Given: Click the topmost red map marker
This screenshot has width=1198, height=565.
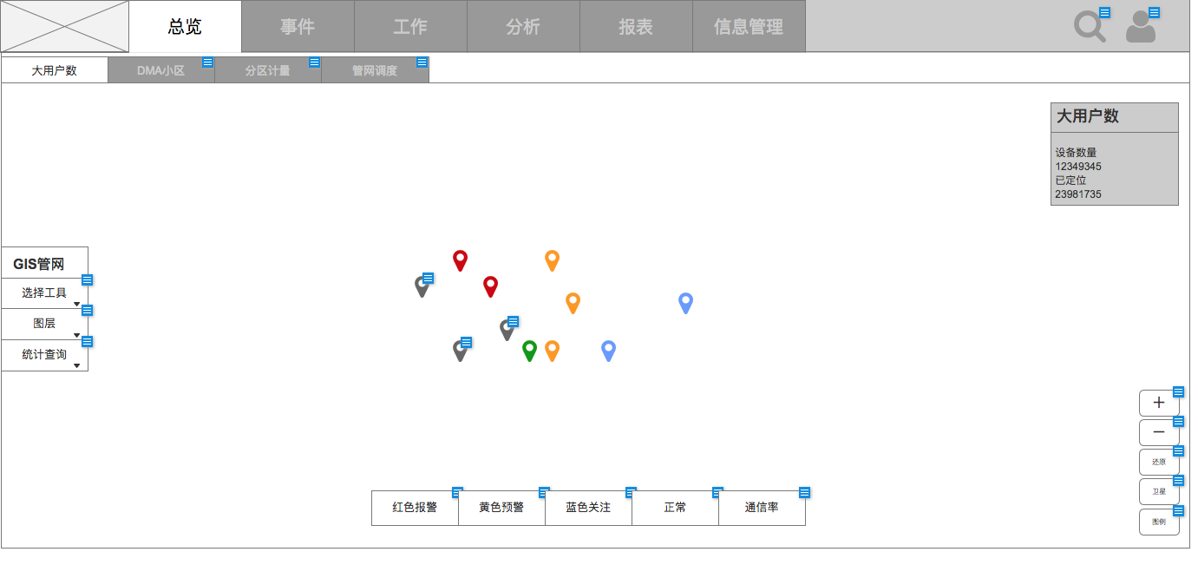Looking at the screenshot, I should pos(460,260).
